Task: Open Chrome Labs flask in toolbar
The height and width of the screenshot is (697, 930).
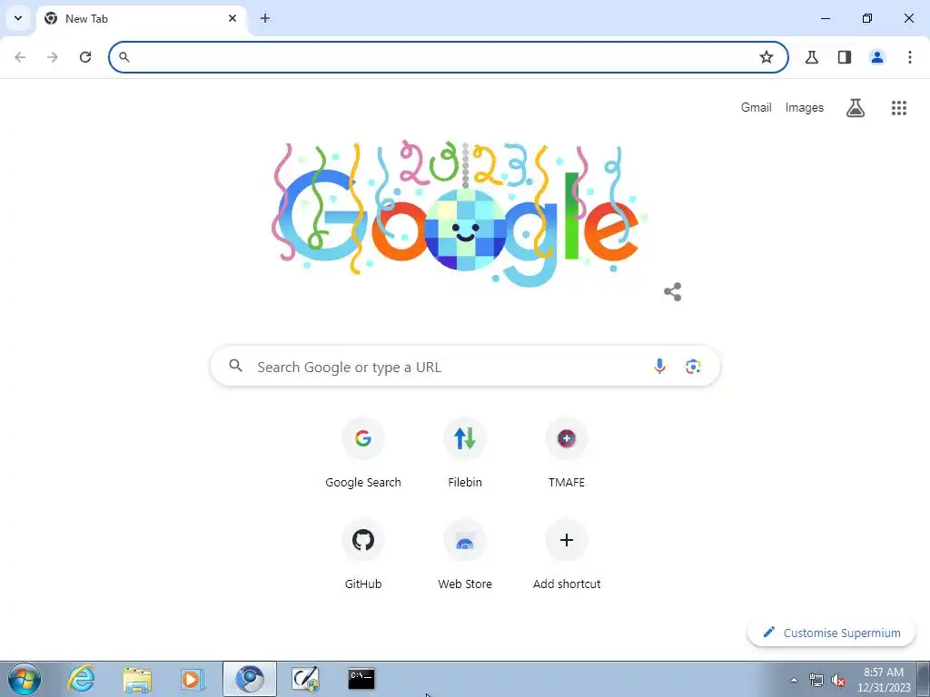Action: click(x=812, y=57)
